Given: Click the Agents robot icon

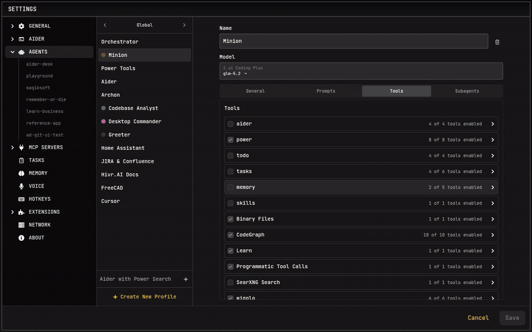Looking at the screenshot, I should (x=21, y=52).
